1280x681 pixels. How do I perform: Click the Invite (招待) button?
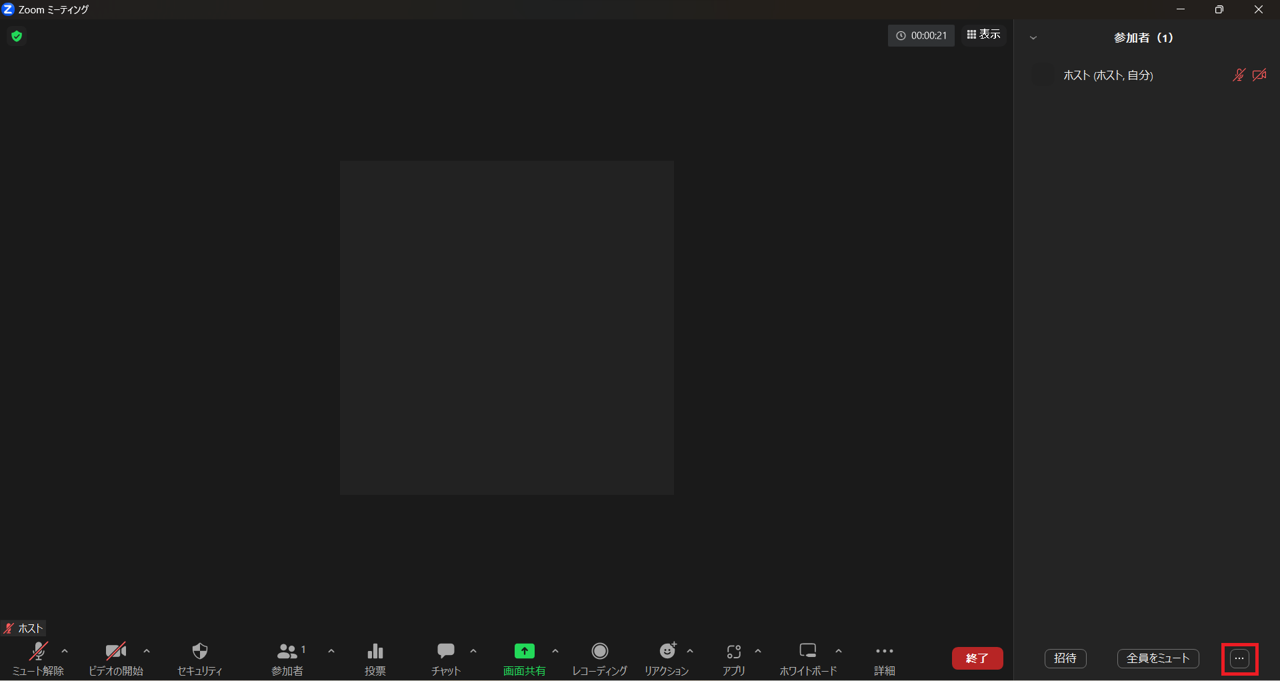1065,658
